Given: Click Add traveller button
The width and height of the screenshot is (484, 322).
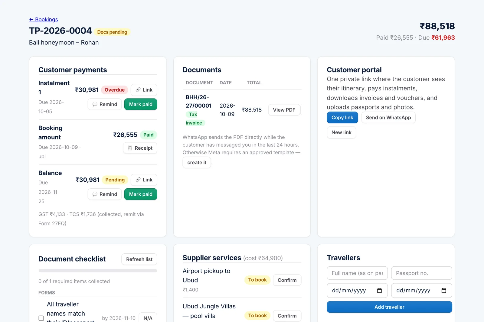Looking at the screenshot, I should click(x=389, y=307).
